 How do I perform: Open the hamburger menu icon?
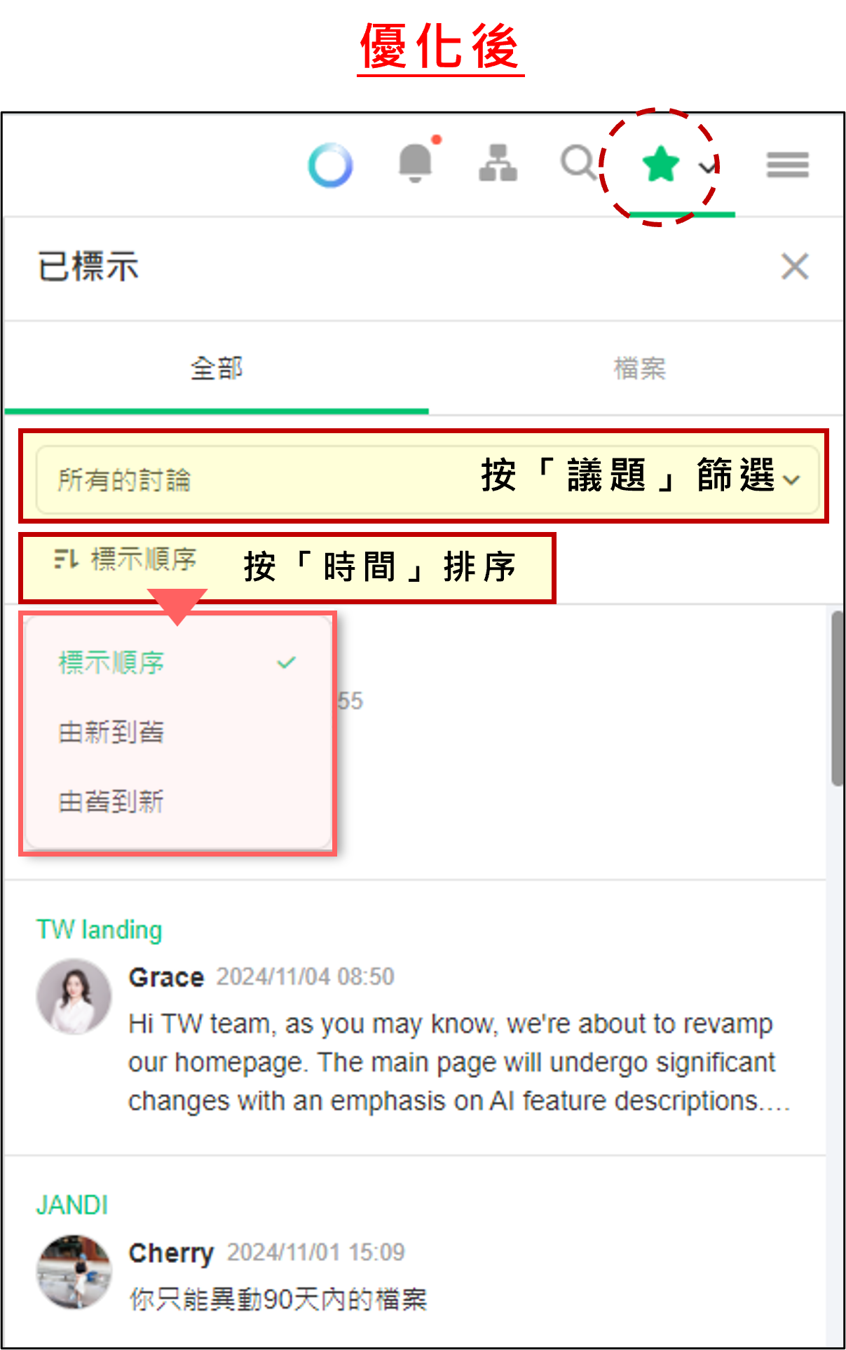(x=787, y=165)
